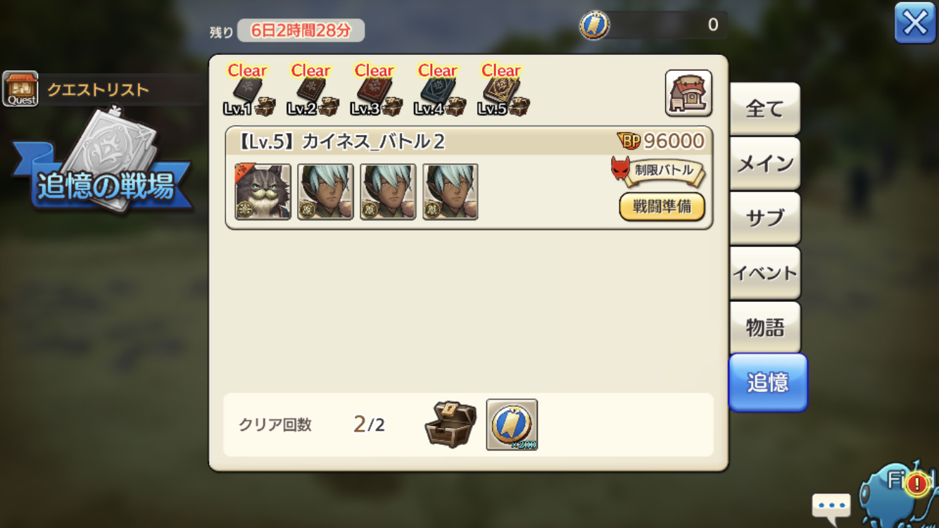This screenshot has width=939, height=528.
Task: Click the first blue-haired enemy portrait
Action: tap(325, 192)
